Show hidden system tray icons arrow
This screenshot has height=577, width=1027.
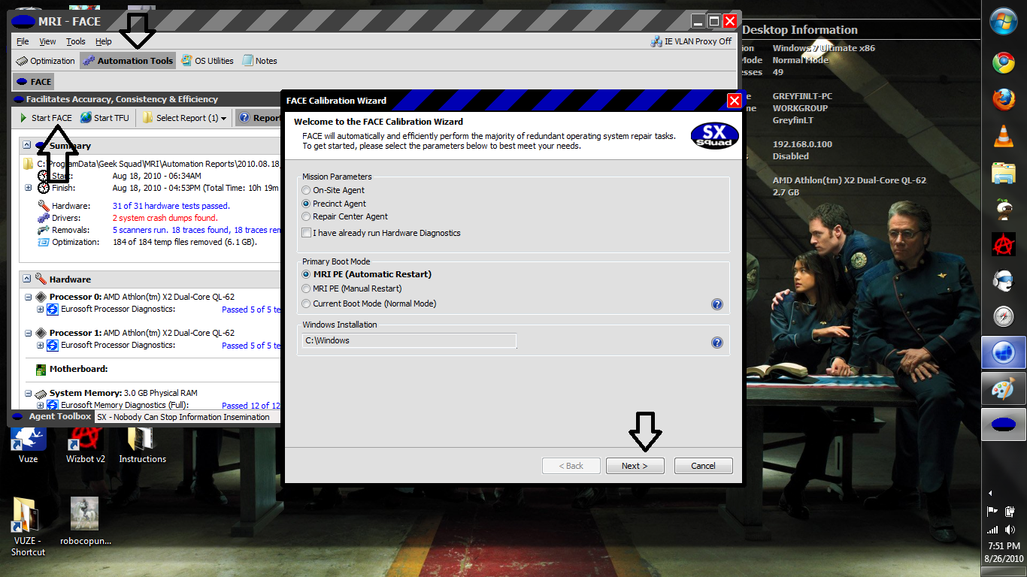click(990, 493)
